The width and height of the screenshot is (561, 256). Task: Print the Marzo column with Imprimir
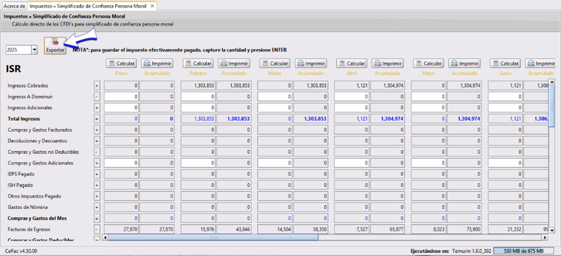point(311,64)
